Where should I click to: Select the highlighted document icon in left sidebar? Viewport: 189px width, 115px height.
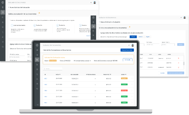3,12
